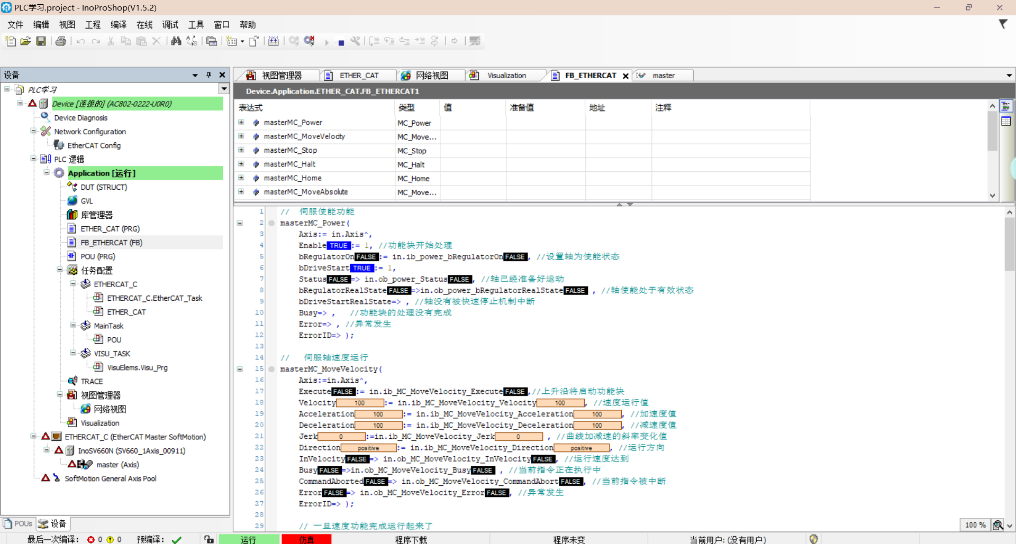This screenshot has height=544, width=1016.
Task: Click the magnifier icon next to 100 %
Action: (997, 525)
